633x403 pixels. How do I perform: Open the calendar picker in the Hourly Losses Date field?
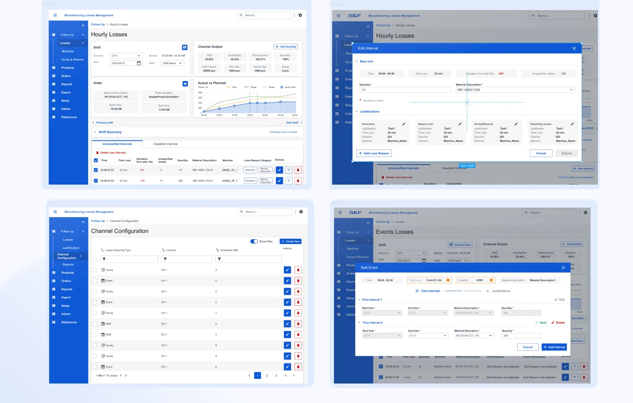(139, 63)
